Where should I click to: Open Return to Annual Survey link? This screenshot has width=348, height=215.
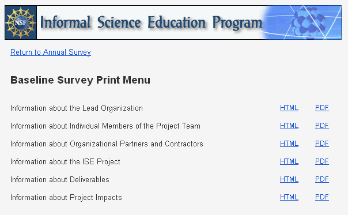click(51, 52)
